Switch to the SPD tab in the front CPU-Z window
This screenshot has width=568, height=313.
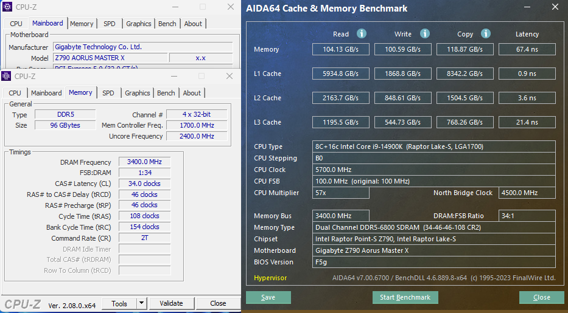pos(108,93)
